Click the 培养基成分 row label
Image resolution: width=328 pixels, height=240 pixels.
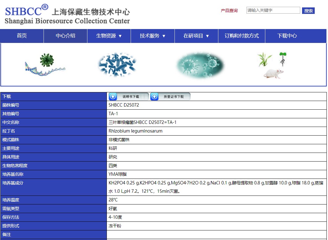pyautogui.click(x=13, y=183)
